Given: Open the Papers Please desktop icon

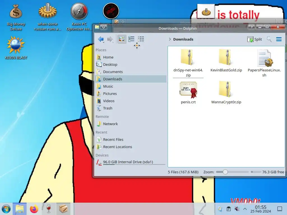Looking at the screenshot, I should [x=111, y=11].
